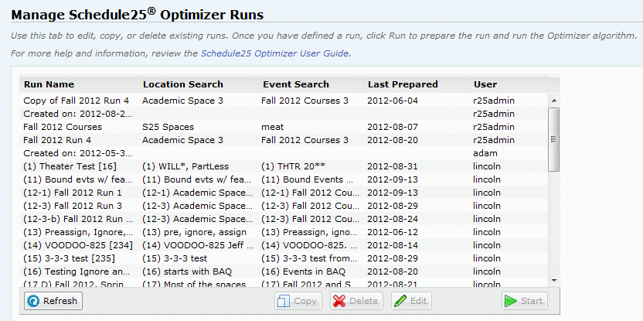This screenshot has height=321, width=643.
Task: Click the (1) THTR 20** event cell
Action: [294, 166]
